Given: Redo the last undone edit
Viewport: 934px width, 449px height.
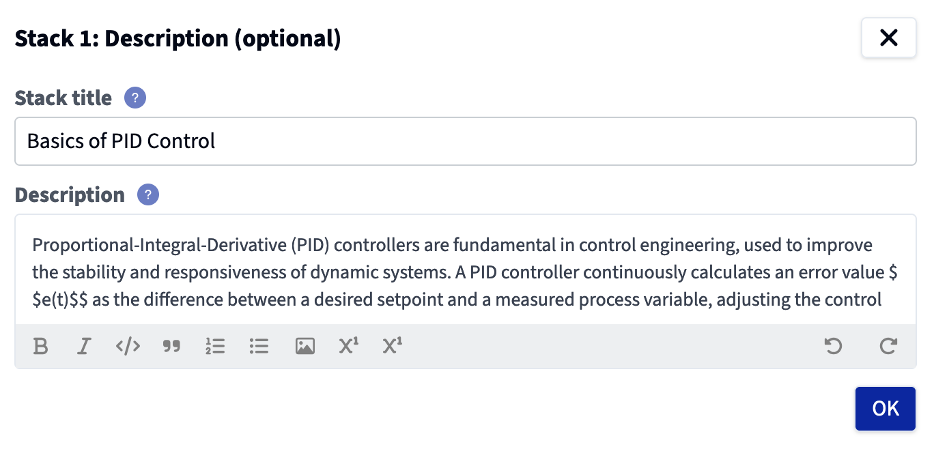Looking at the screenshot, I should [x=888, y=347].
